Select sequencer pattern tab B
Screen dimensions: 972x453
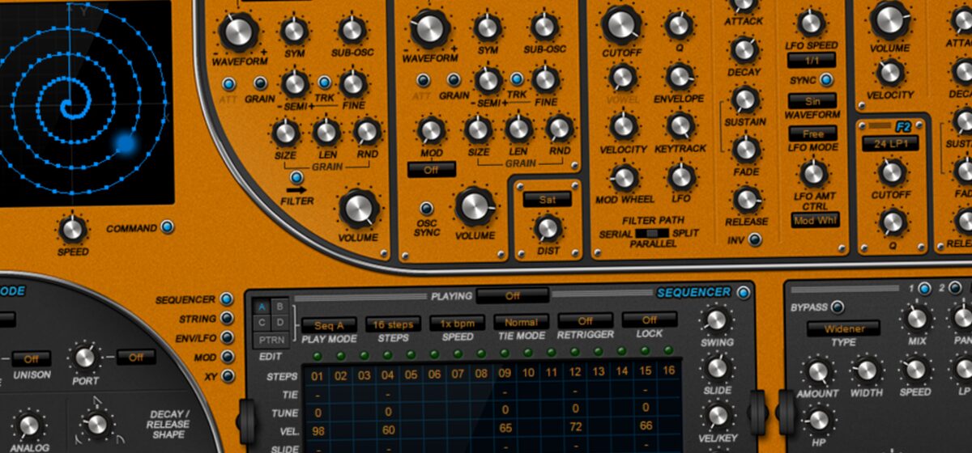pyautogui.click(x=279, y=307)
